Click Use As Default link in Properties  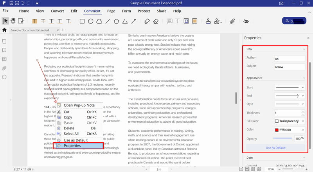pos(275,148)
